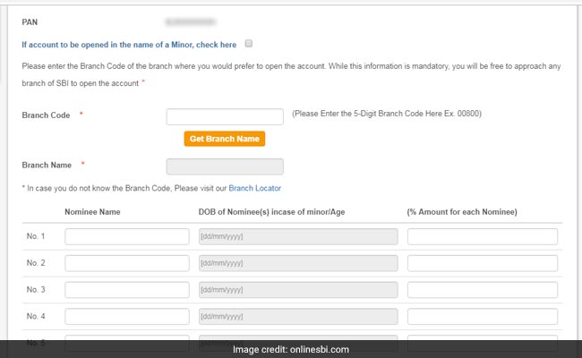Focus the No. 1 Nominee Name field
This screenshot has height=358, width=582.
127,236
